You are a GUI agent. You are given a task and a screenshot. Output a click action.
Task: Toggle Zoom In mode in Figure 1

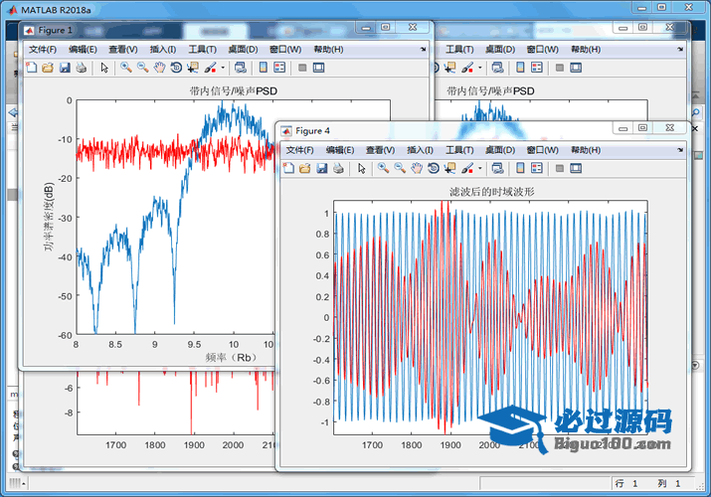[x=126, y=68]
